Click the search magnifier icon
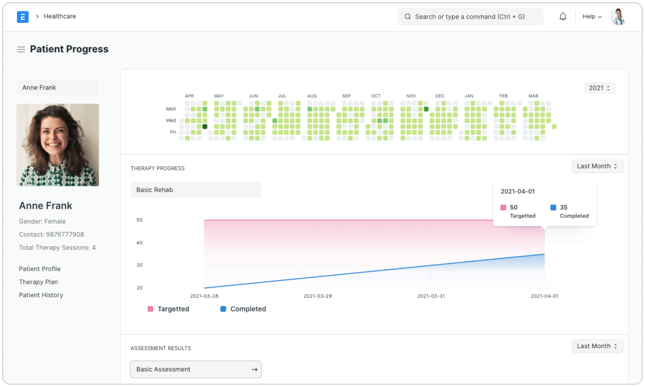The height and width of the screenshot is (387, 645). [407, 17]
